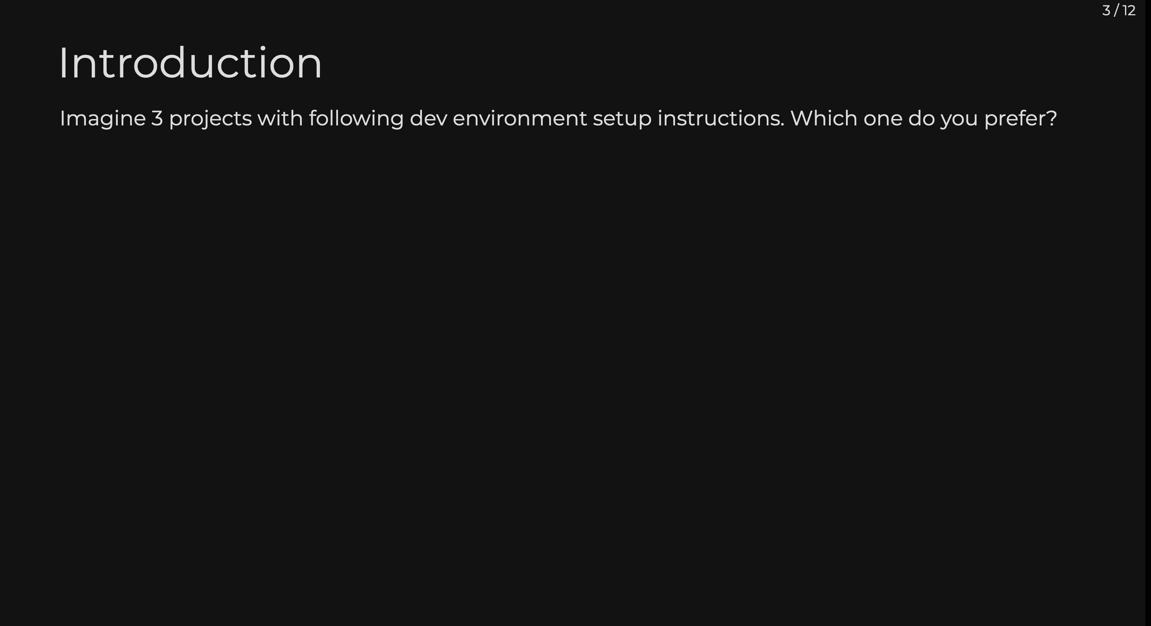Image resolution: width=1151 pixels, height=626 pixels.
Task: Click the word "Which" in the question
Action: click(x=824, y=119)
